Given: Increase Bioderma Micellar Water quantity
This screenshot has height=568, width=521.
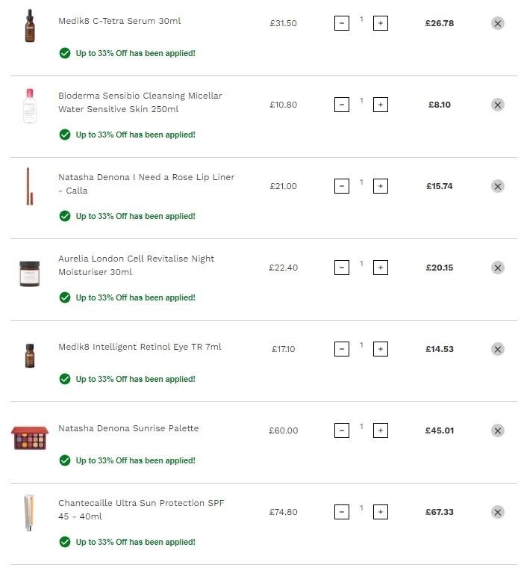Looking at the screenshot, I should coord(380,105).
